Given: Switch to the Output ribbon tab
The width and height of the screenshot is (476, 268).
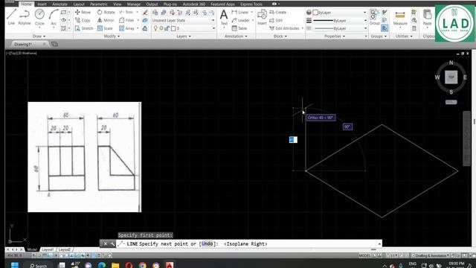Looking at the screenshot, I should coord(152,4).
